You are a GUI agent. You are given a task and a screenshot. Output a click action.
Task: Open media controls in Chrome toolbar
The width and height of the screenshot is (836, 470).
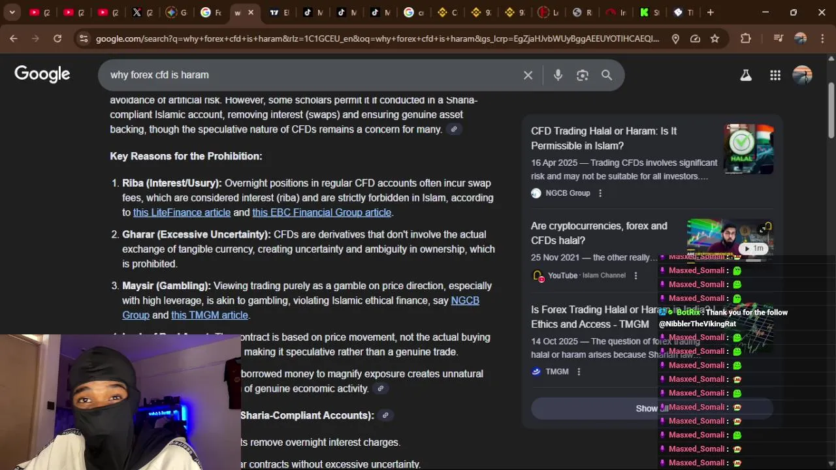(x=778, y=39)
